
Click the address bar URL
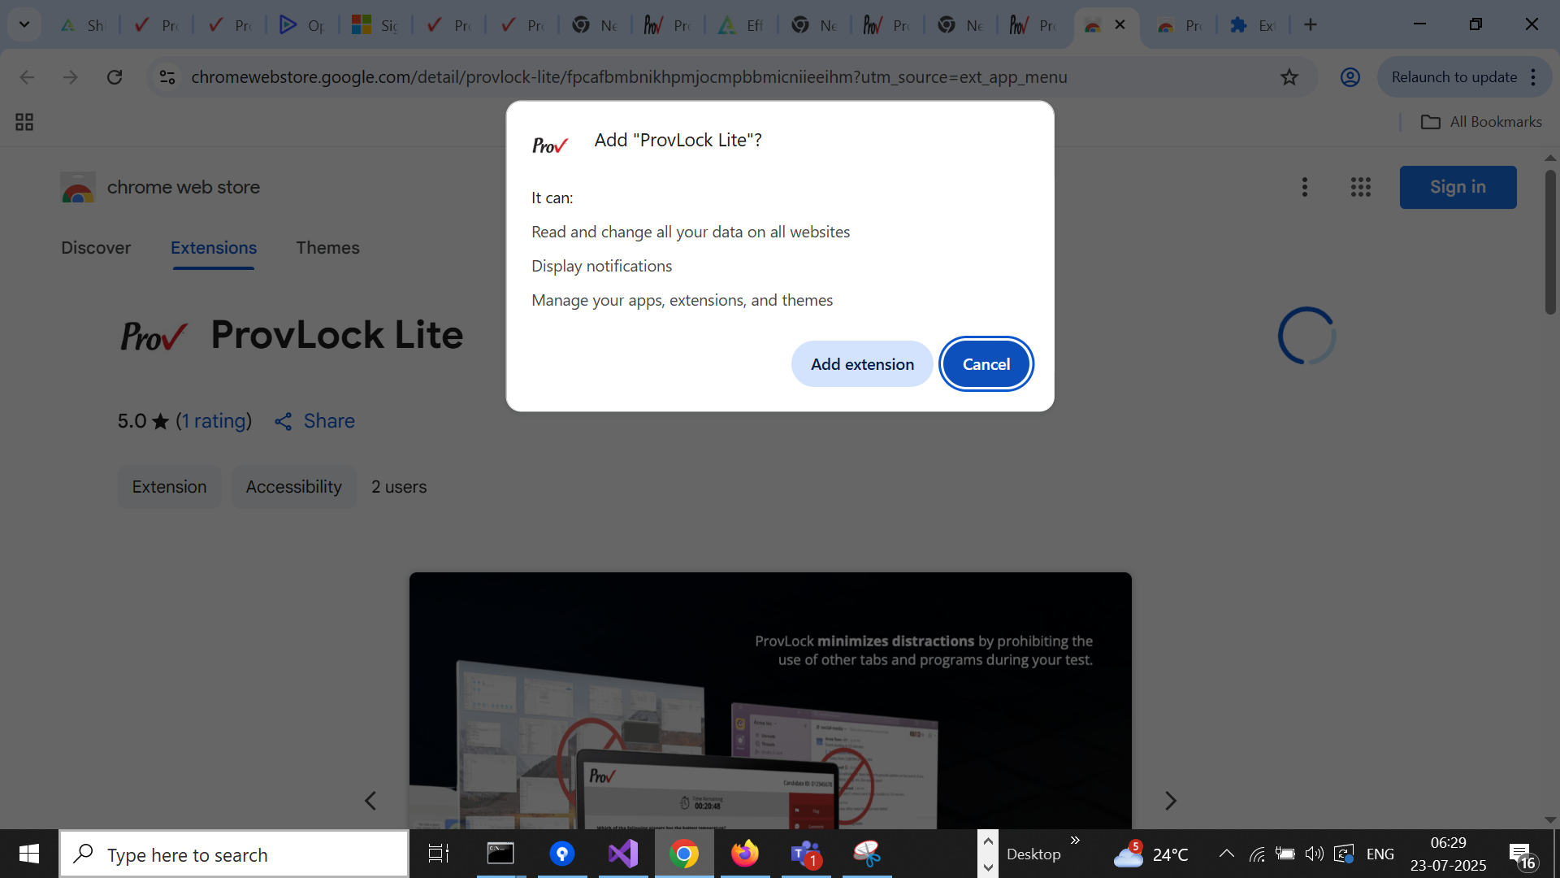click(629, 77)
